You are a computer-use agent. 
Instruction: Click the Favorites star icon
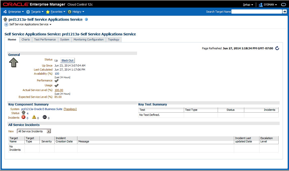point(48,12)
